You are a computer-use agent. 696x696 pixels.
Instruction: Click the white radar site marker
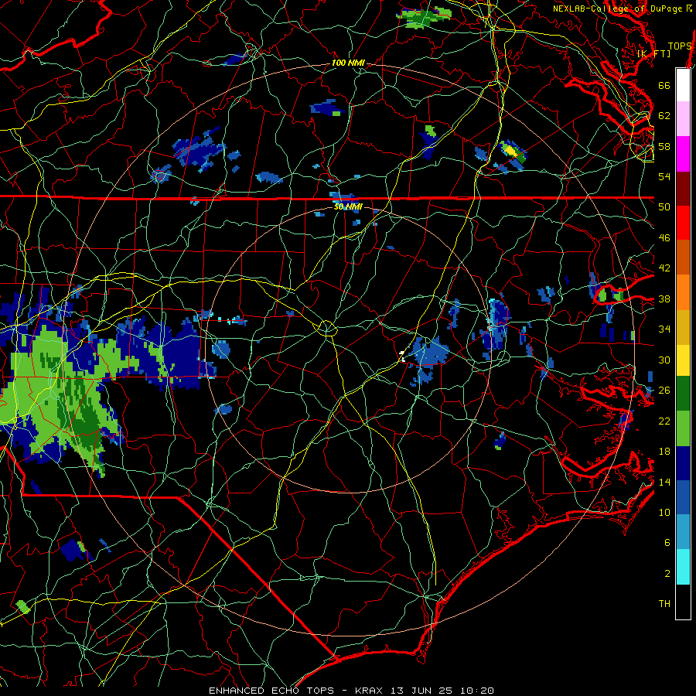(402, 357)
